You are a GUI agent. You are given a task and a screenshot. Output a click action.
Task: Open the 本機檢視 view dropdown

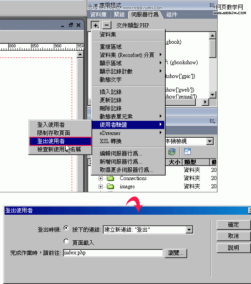pos(209,141)
